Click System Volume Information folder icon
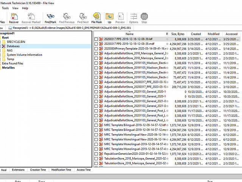The image size is (242, 182). tap(4, 55)
